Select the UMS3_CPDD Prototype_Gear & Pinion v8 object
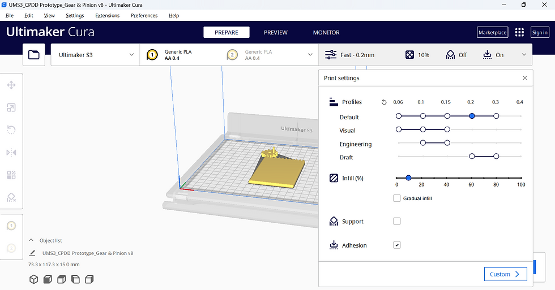The width and height of the screenshot is (555, 290). pos(88,253)
